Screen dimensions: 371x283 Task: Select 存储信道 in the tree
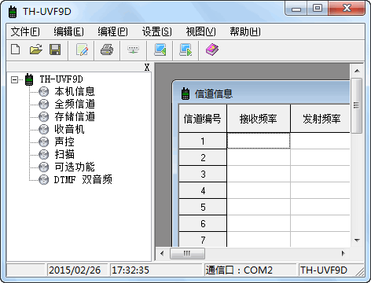[75, 117]
